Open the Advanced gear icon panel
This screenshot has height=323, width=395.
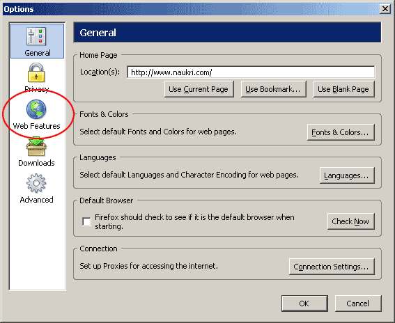(x=36, y=183)
